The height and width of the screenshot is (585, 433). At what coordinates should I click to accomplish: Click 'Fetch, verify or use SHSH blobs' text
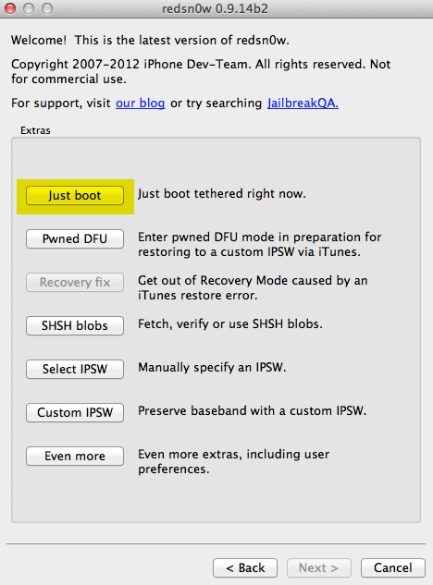tap(230, 323)
